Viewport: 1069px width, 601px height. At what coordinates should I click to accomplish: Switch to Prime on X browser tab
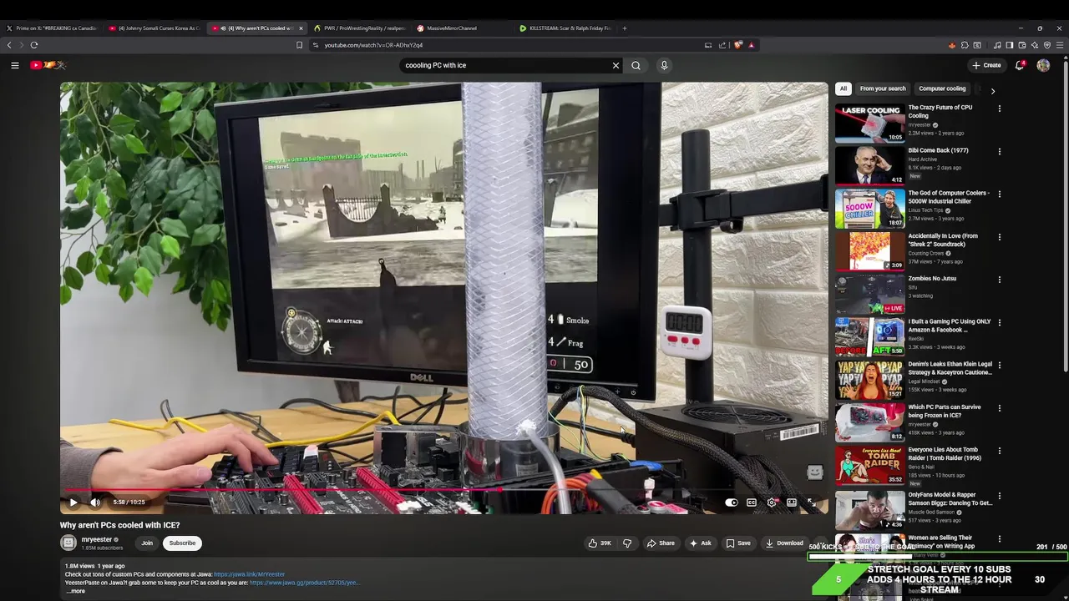coord(52,28)
